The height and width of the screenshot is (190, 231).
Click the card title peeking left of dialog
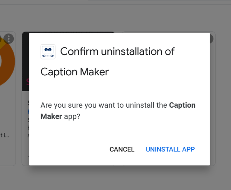pos(28,103)
